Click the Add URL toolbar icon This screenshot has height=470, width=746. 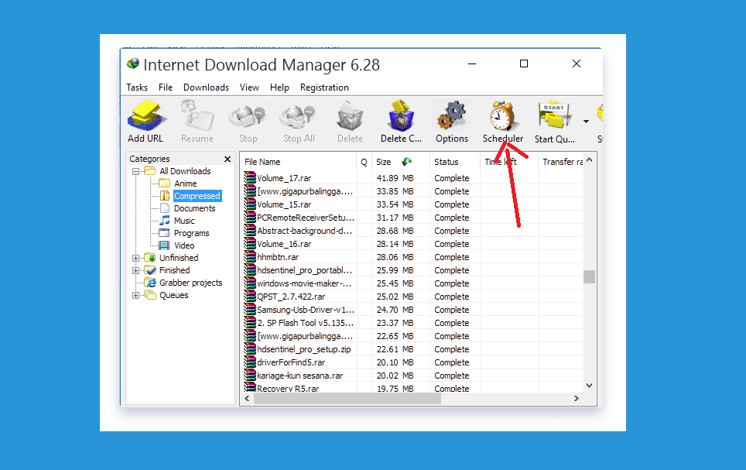click(x=146, y=115)
